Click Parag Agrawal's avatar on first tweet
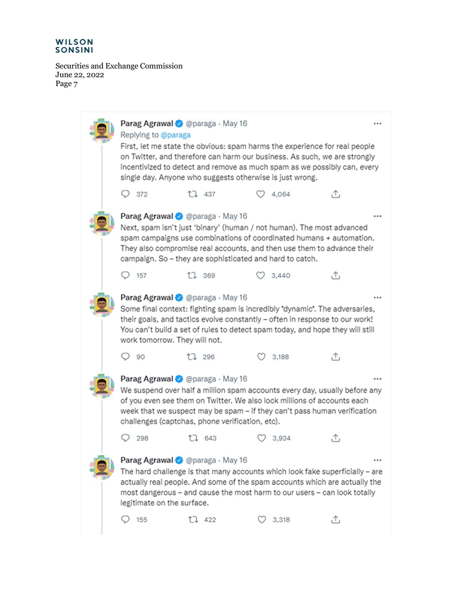This screenshot has height=610, width=471. tap(102, 131)
